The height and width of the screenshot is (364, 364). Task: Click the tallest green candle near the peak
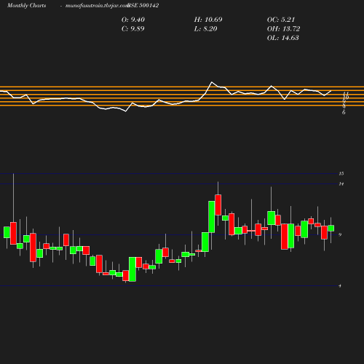point(212,217)
